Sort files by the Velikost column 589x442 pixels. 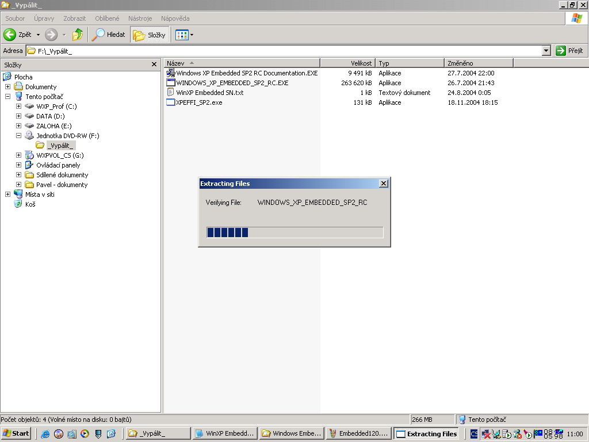(x=348, y=63)
